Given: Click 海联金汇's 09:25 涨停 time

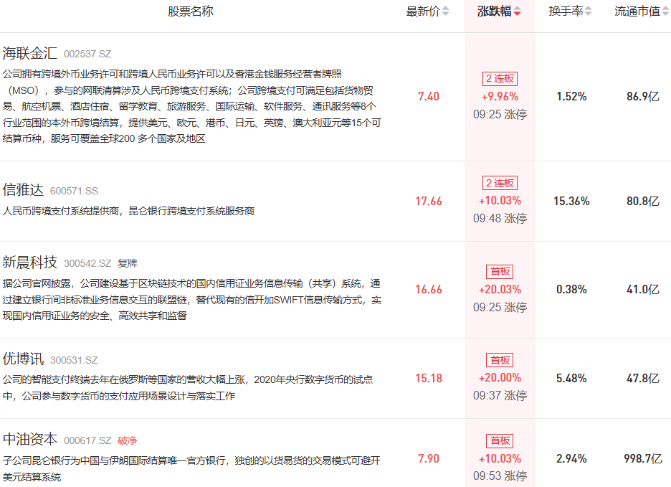Looking at the screenshot, I should pyautogui.click(x=500, y=114).
